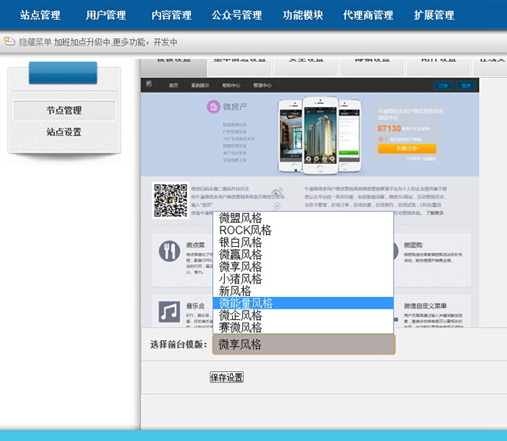Click the Weibo icon beside the QR description
The width and height of the screenshot is (507, 441).
(278, 192)
